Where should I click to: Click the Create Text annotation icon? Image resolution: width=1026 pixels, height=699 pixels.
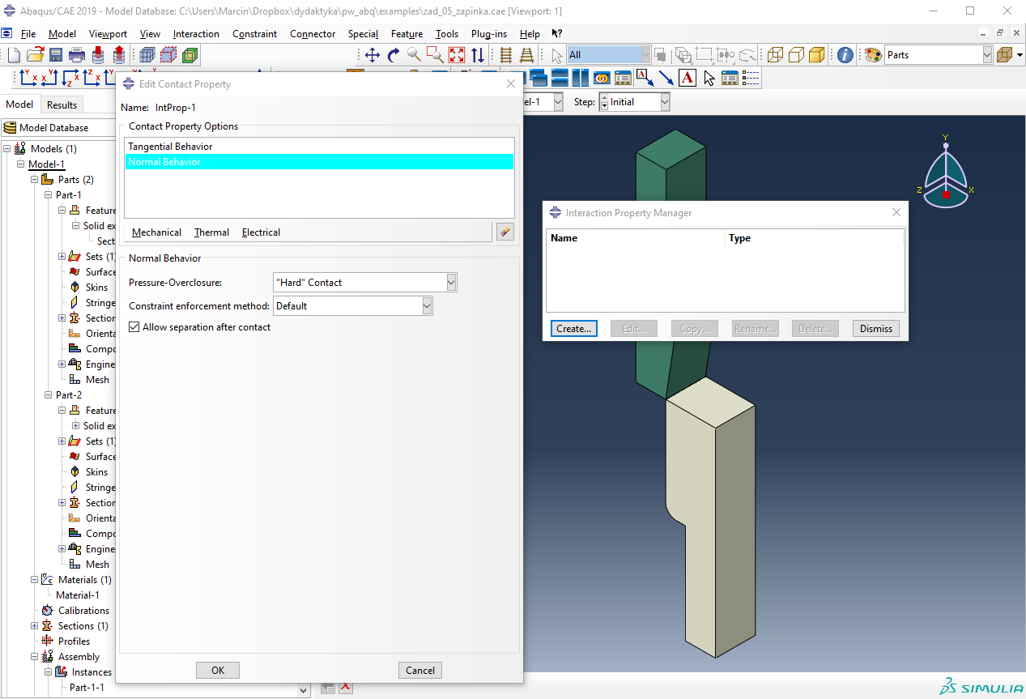[688, 78]
